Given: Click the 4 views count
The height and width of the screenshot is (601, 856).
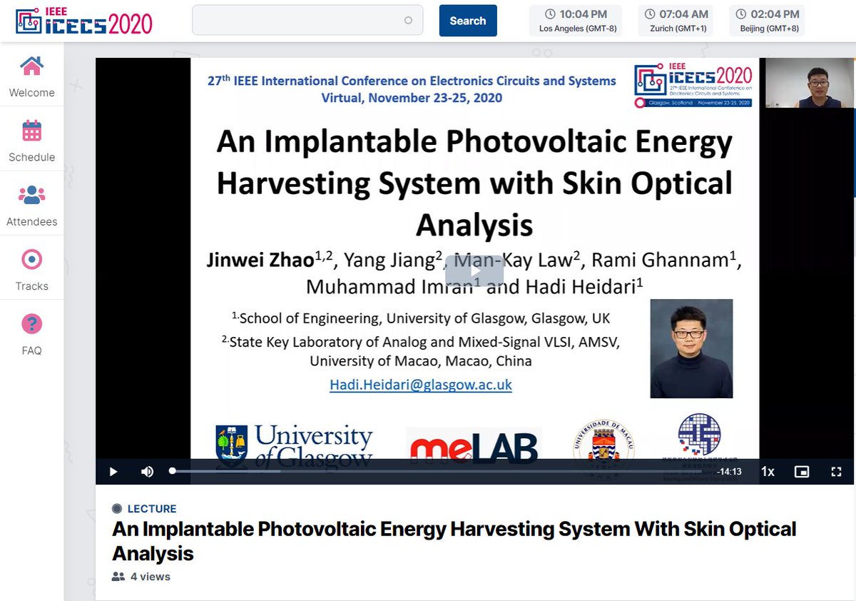Looking at the screenshot, I should click(x=151, y=577).
